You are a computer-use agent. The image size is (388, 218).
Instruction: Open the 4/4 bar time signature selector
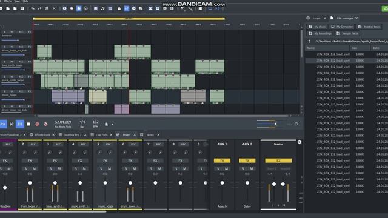82,124
